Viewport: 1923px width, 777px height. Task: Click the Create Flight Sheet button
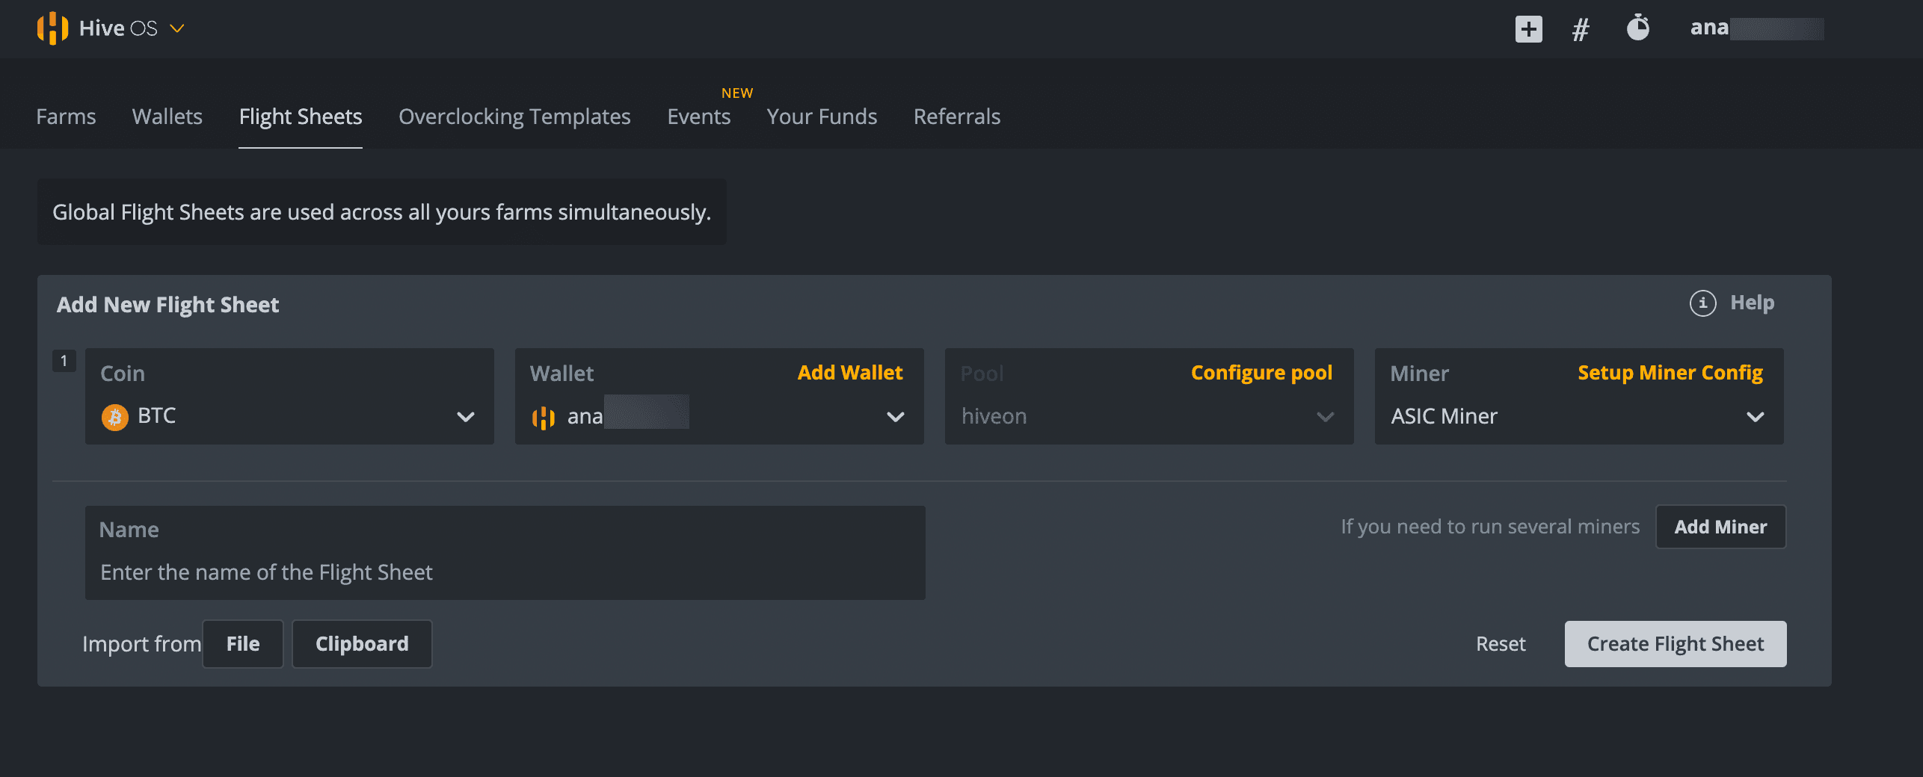[x=1675, y=644]
